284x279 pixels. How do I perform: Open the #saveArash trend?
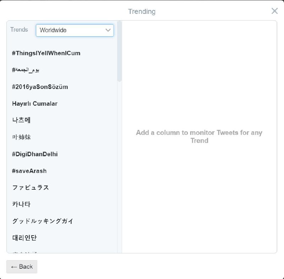pos(29,171)
